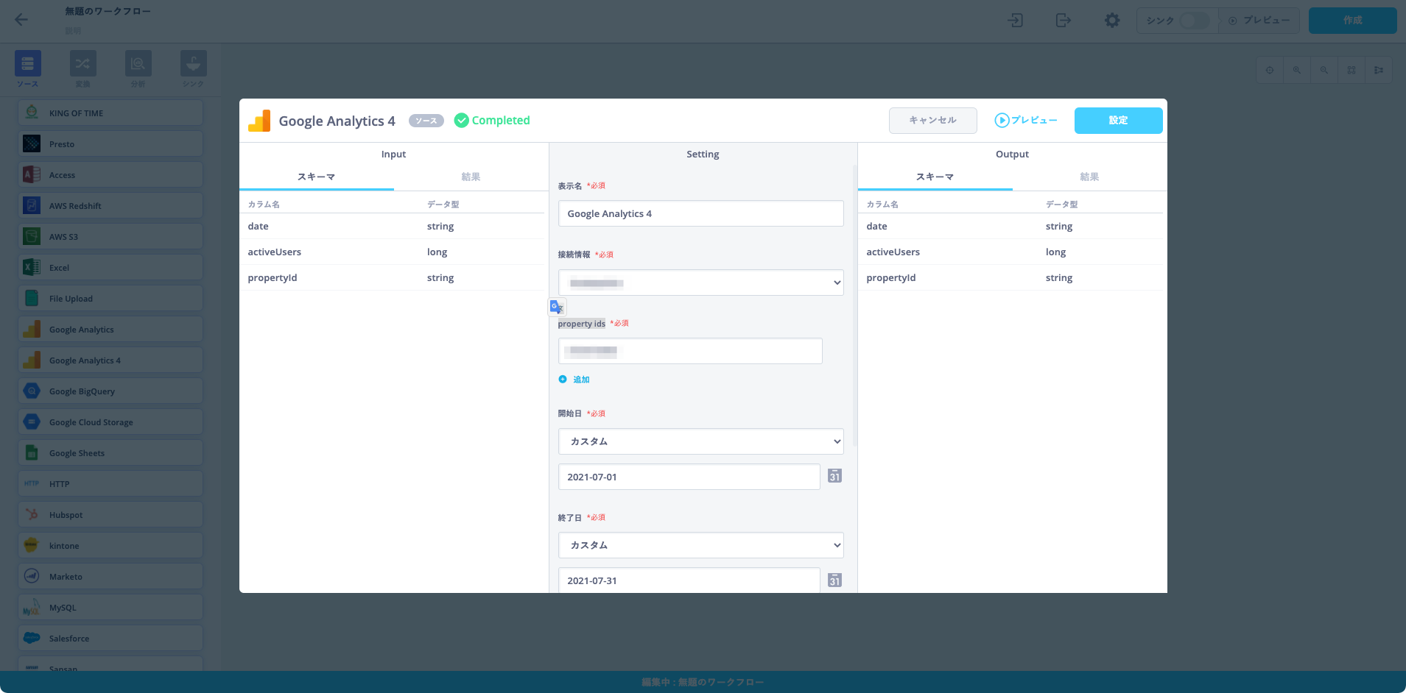Click dialog プレビュー play button

[x=1025, y=120]
